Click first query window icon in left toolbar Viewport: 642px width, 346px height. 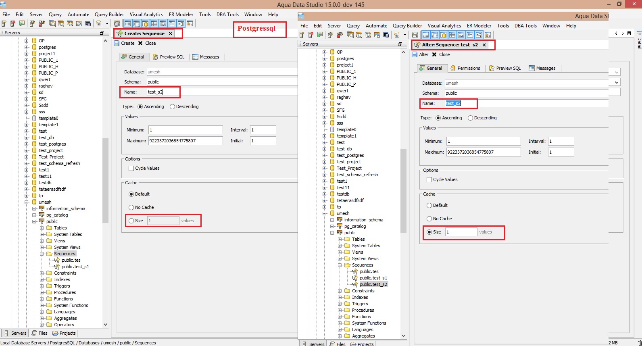point(52,23)
